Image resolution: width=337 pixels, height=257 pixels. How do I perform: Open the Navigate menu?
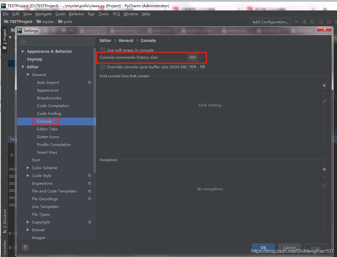tap(43, 14)
